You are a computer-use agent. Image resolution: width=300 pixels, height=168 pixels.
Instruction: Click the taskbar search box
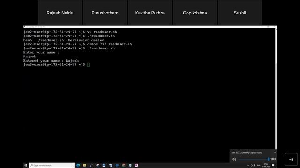(x=52, y=165)
